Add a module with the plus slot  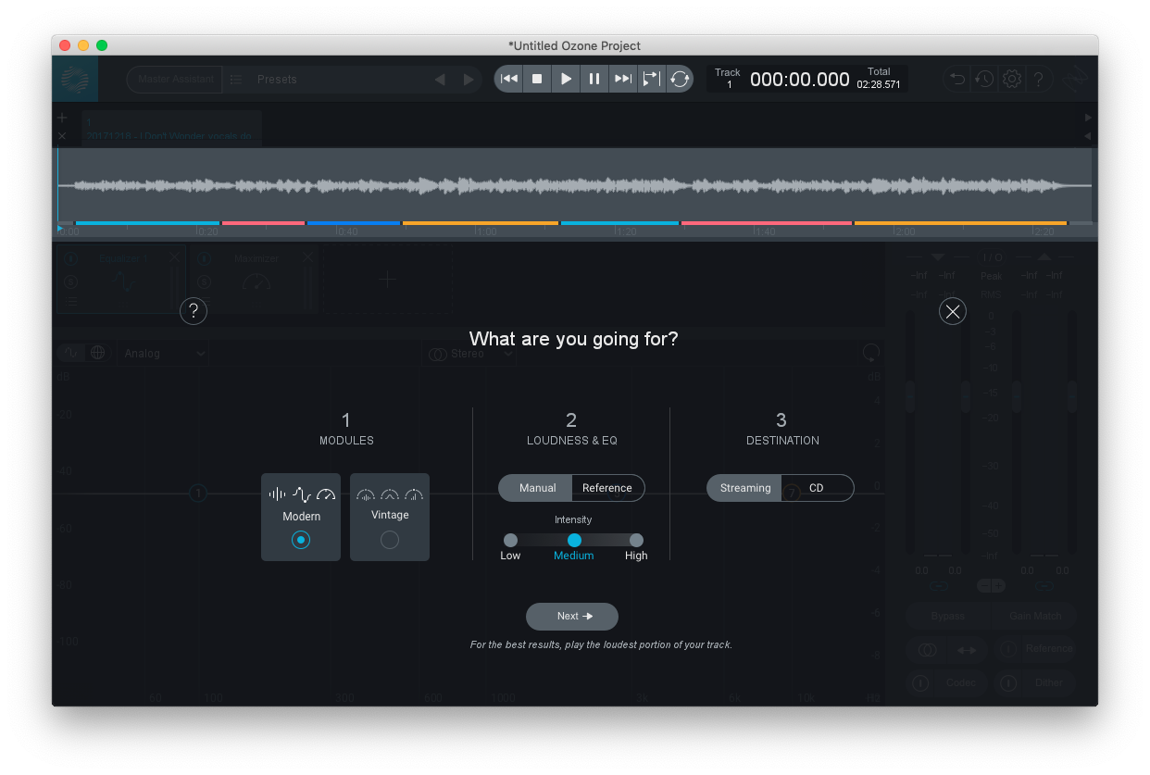pyautogui.click(x=387, y=280)
